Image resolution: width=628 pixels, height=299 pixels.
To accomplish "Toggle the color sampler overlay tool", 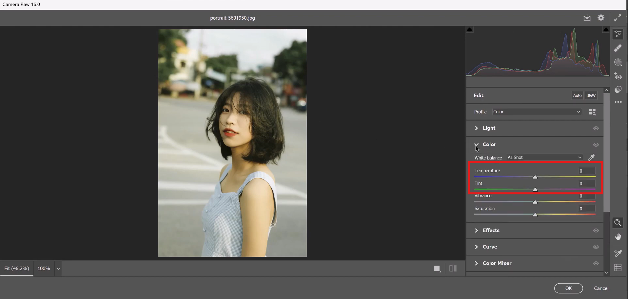I will point(618,253).
